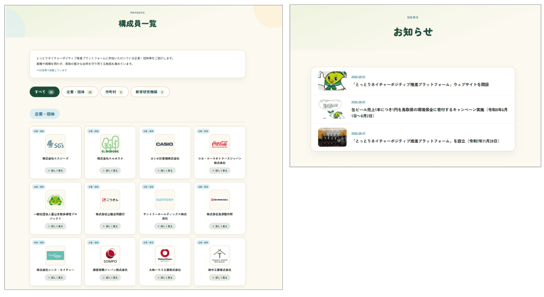Click the CASIO logo
This screenshot has height=297, width=544.
pyautogui.click(x=165, y=144)
